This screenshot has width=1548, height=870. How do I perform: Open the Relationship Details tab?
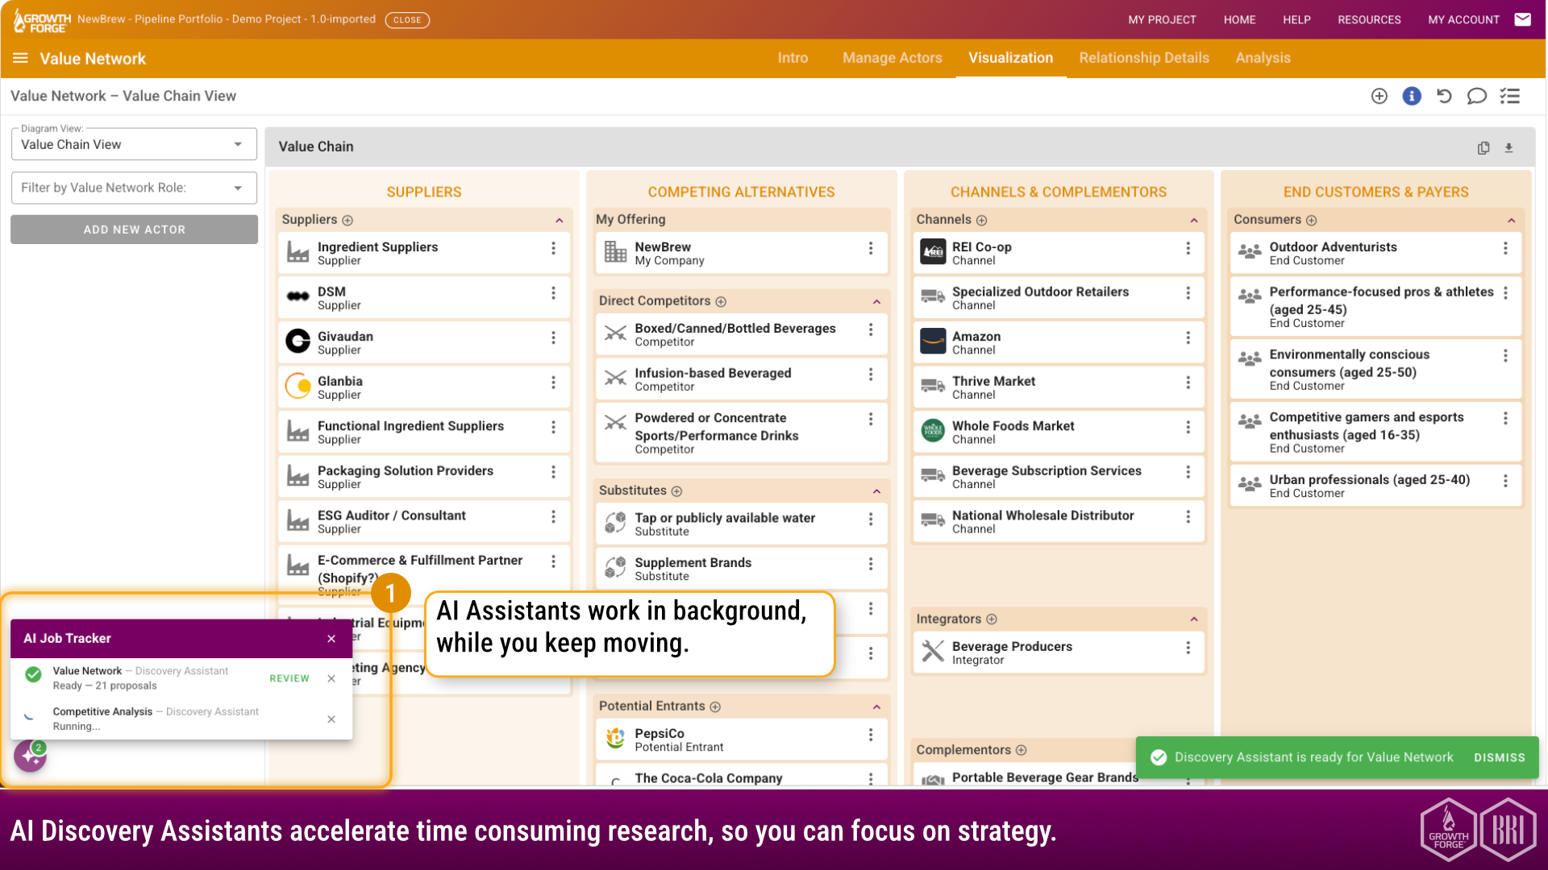[1144, 58]
